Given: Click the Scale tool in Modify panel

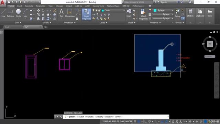Looking at the screenshot, I should coord(43,19).
